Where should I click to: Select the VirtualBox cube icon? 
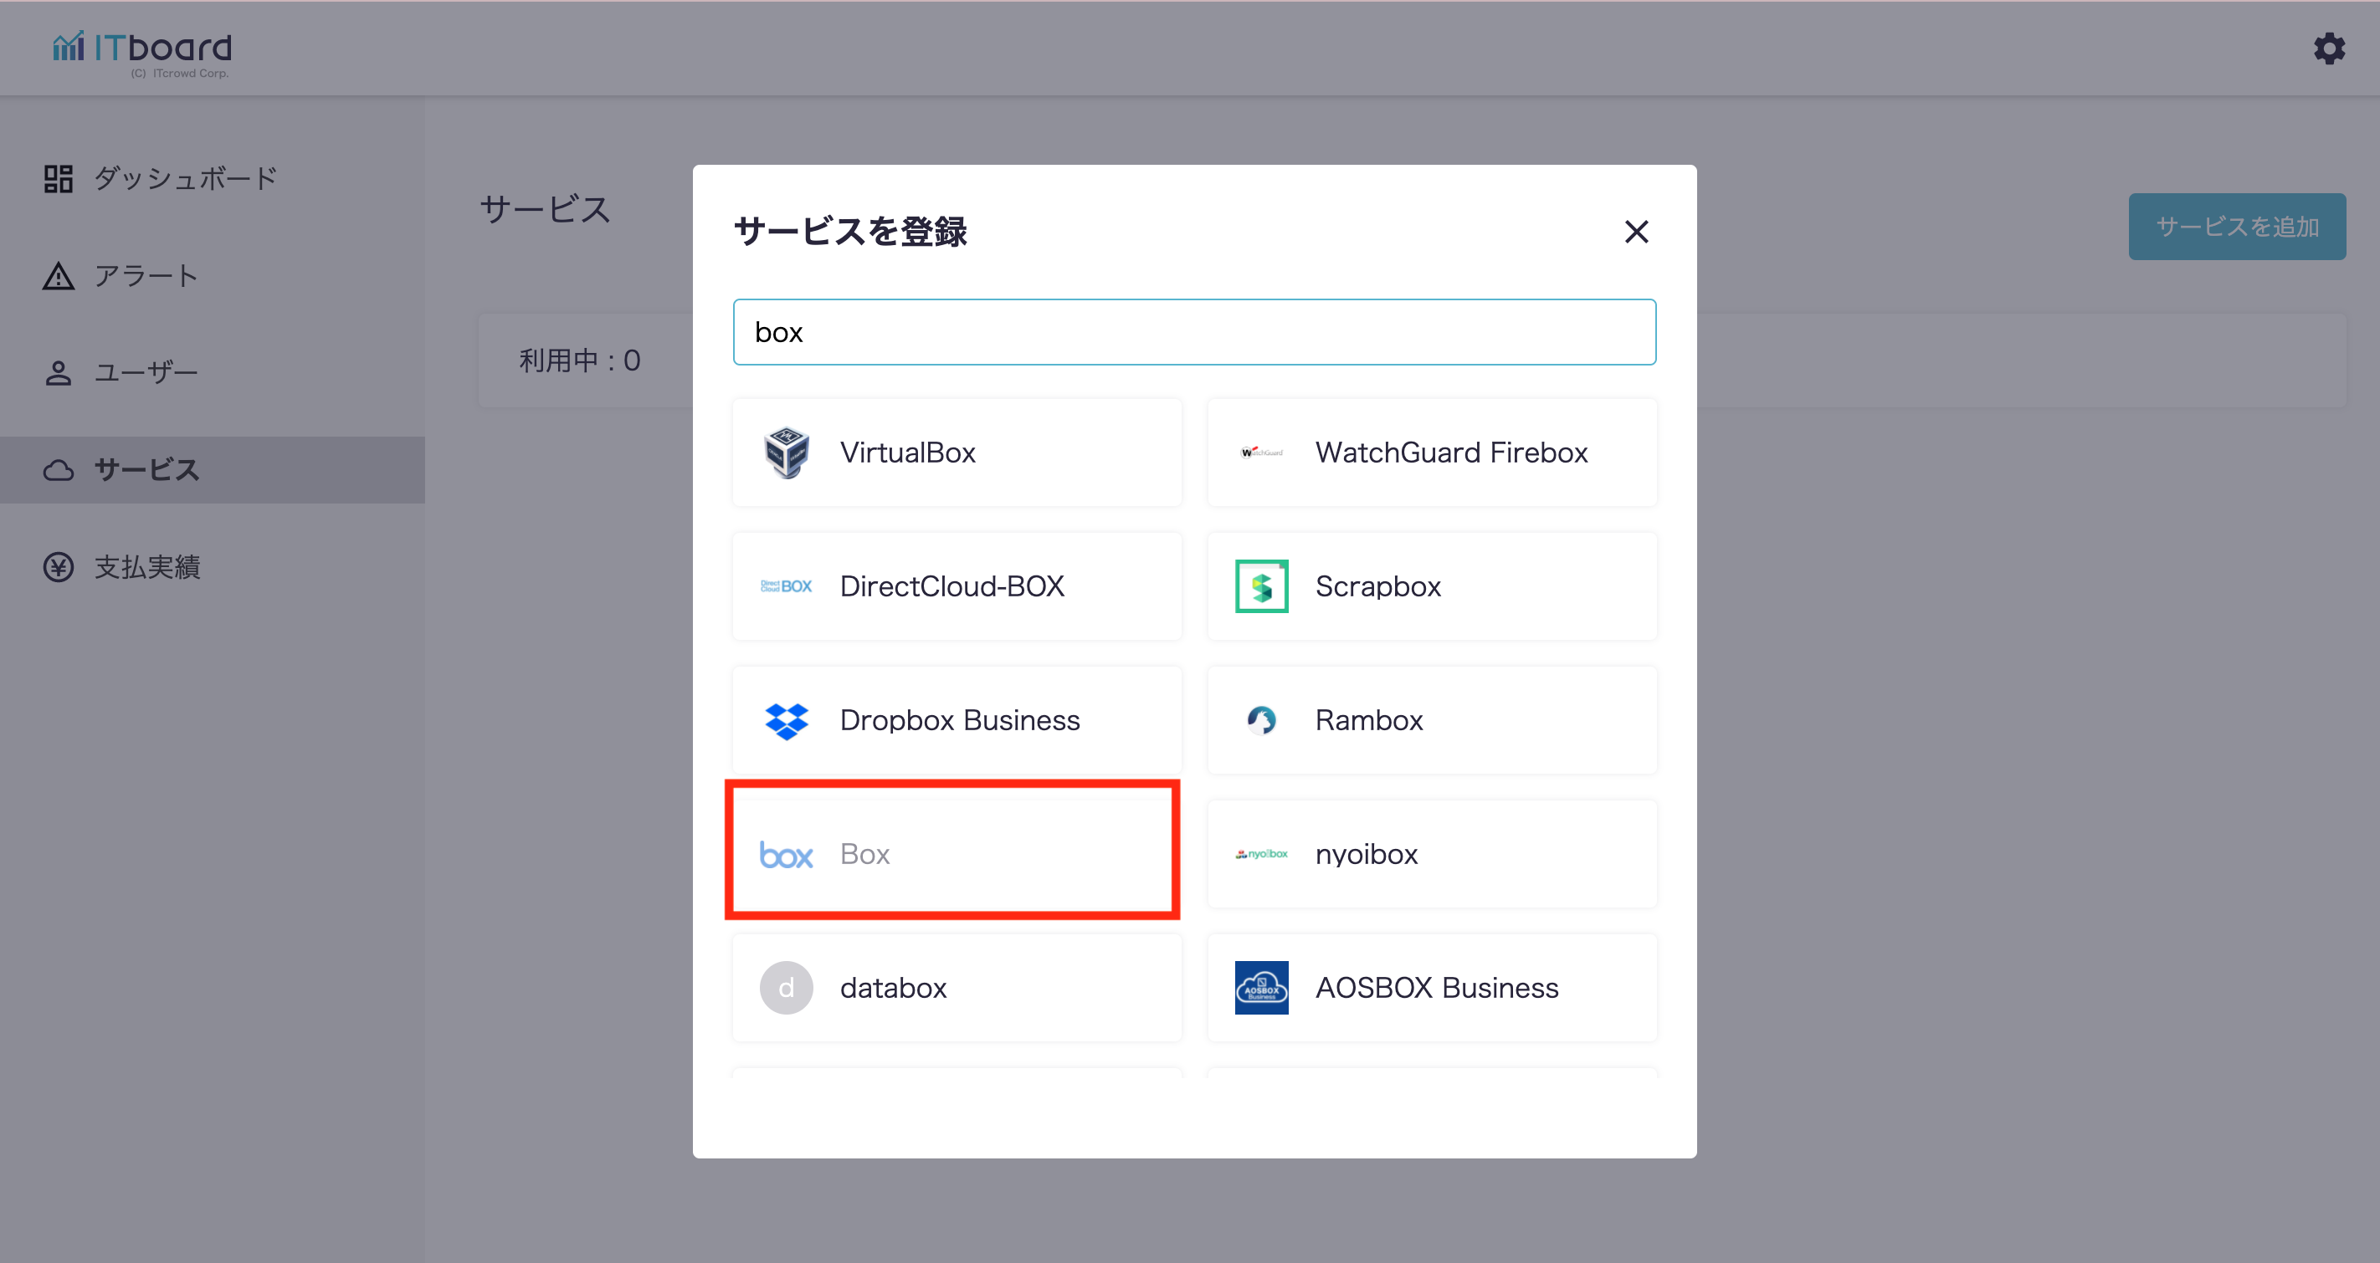(x=787, y=453)
